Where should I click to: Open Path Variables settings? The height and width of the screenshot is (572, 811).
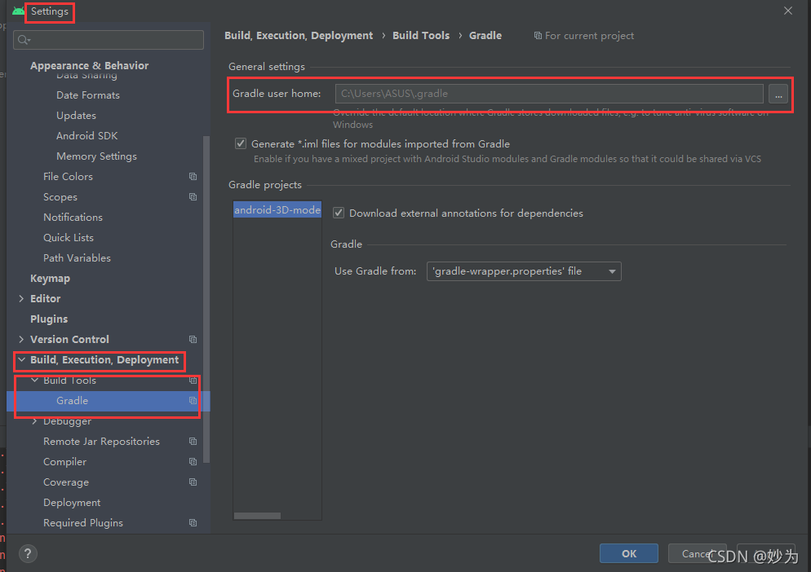[x=77, y=257]
